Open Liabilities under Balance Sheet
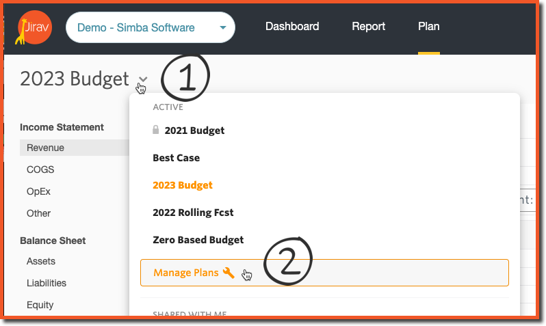The height and width of the screenshot is (326, 546). [47, 283]
